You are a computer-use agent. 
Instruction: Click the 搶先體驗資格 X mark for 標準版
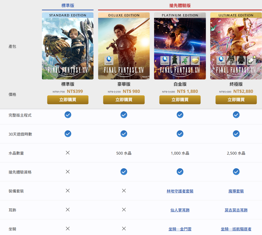68,172
